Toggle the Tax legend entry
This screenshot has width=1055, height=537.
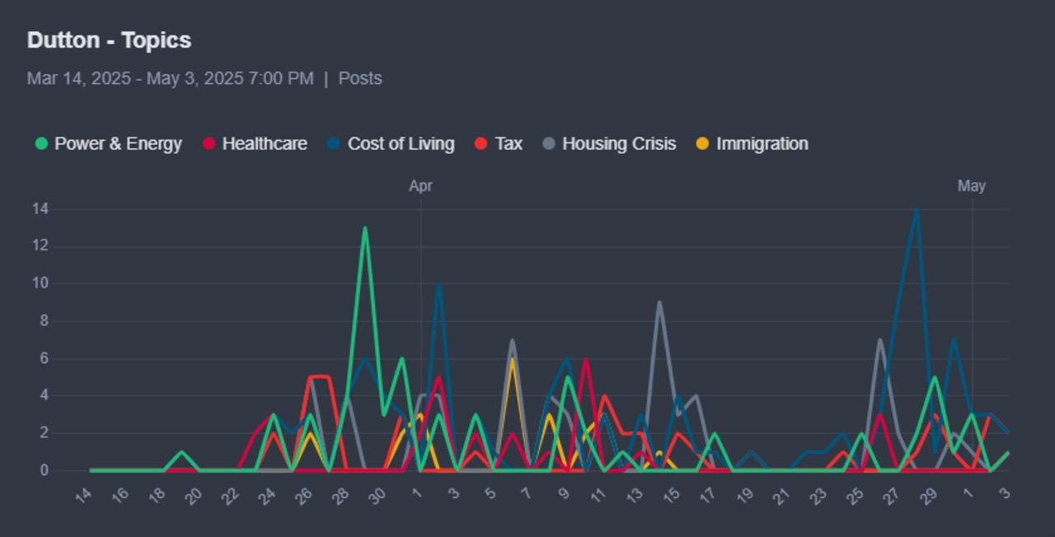click(x=499, y=143)
